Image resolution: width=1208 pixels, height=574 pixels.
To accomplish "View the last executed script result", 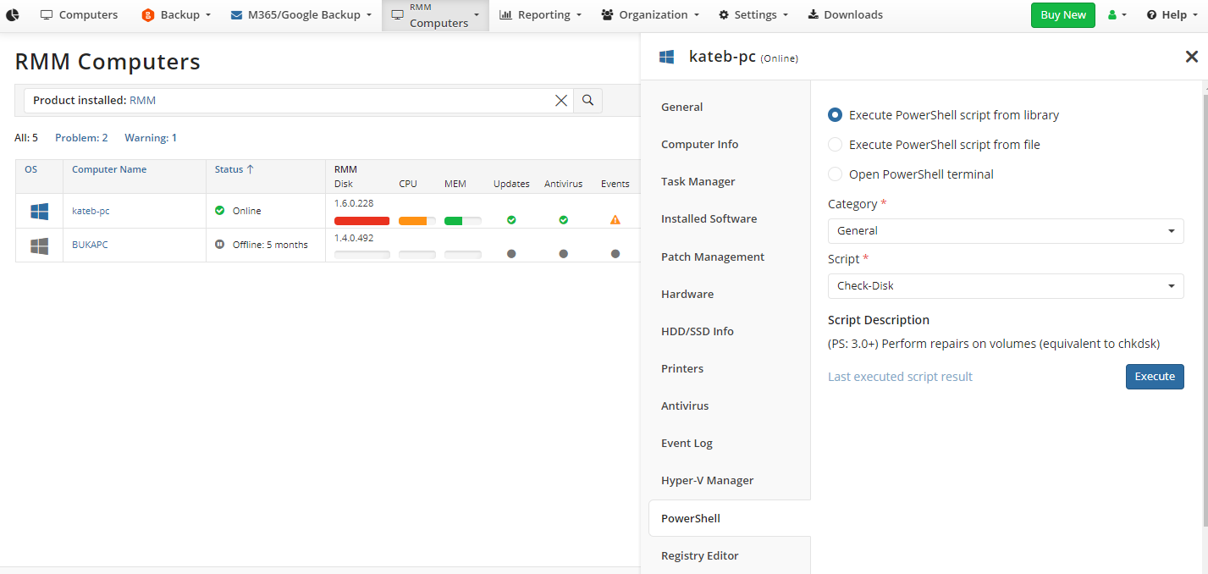I will [x=900, y=376].
